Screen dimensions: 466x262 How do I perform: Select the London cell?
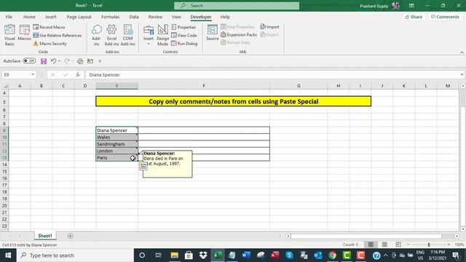click(116, 151)
